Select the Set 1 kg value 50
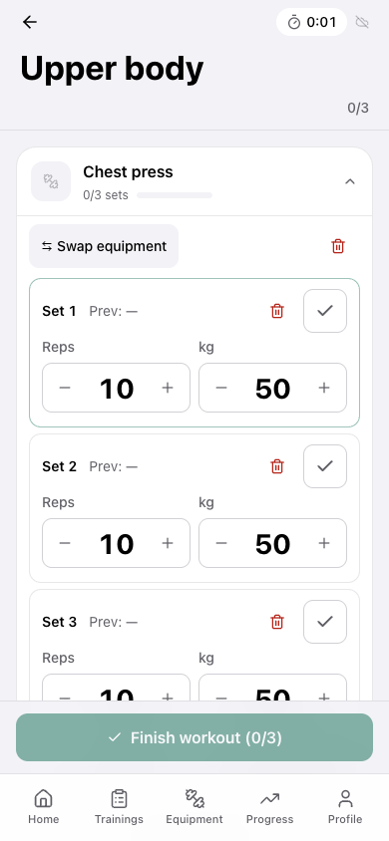Image resolution: width=389 pixels, height=841 pixels. pos(272,389)
